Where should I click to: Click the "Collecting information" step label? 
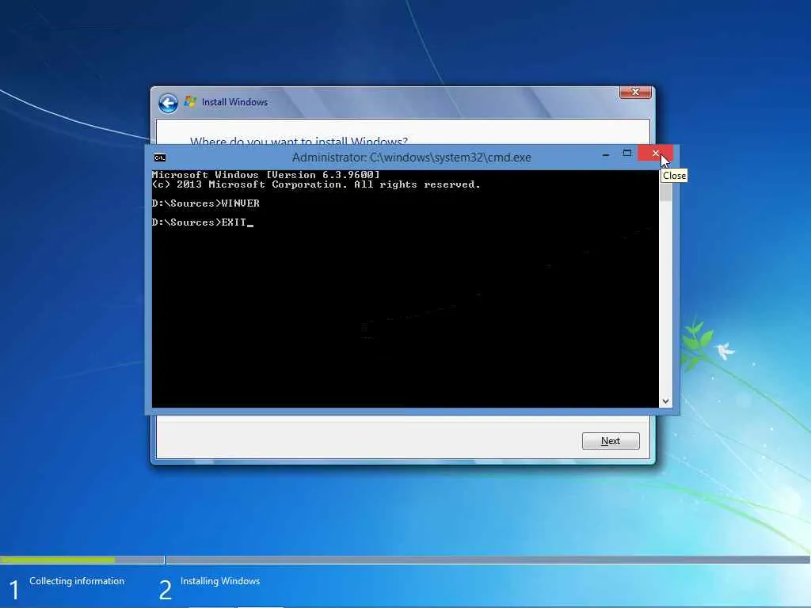tap(77, 581)
